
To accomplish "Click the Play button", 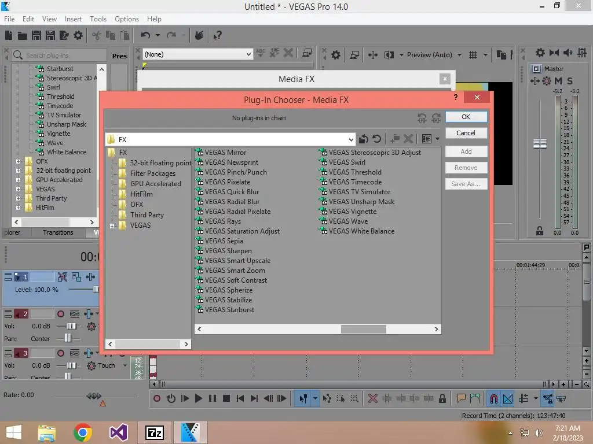I will pos(198,398).
